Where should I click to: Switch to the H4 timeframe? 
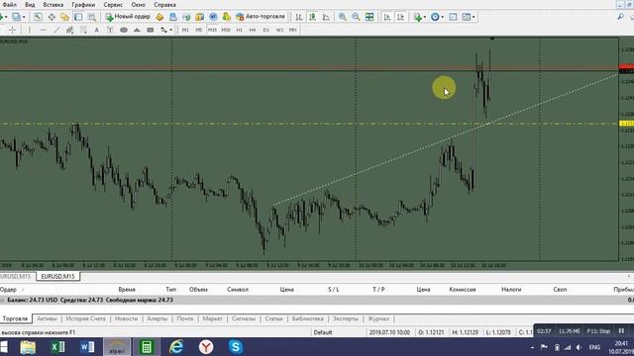253,30
